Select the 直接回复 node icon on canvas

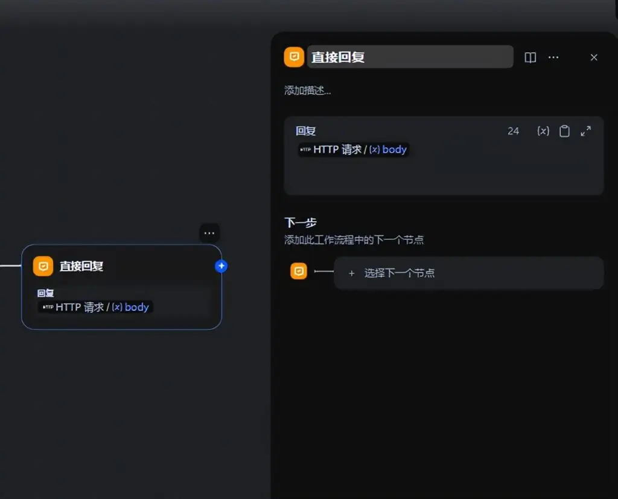[43, 265]
